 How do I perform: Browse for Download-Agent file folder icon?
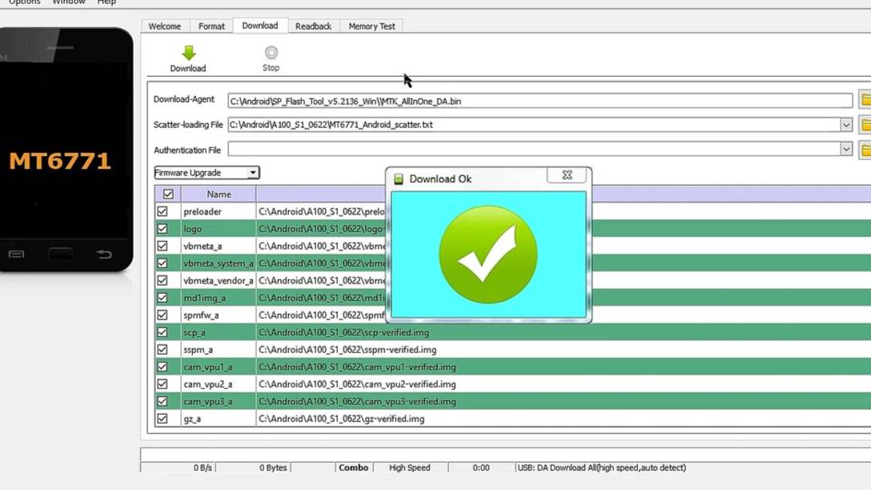865,100
